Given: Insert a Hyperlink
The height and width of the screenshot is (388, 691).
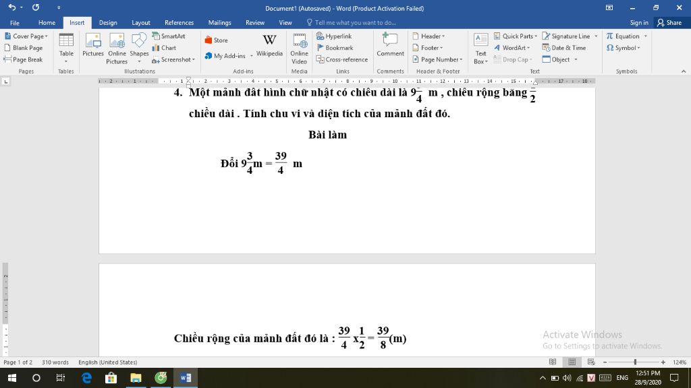Looking at the screenshot, I should click(334, 36).
